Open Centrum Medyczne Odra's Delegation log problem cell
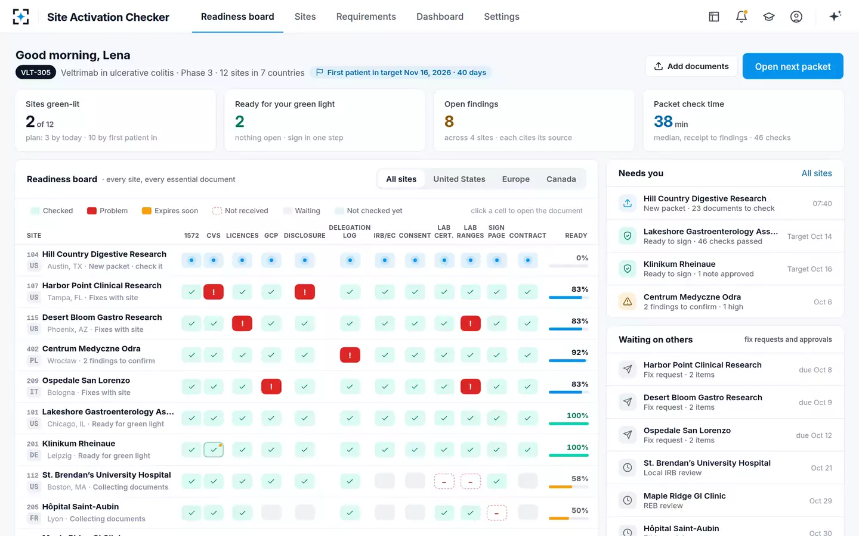 350,355
